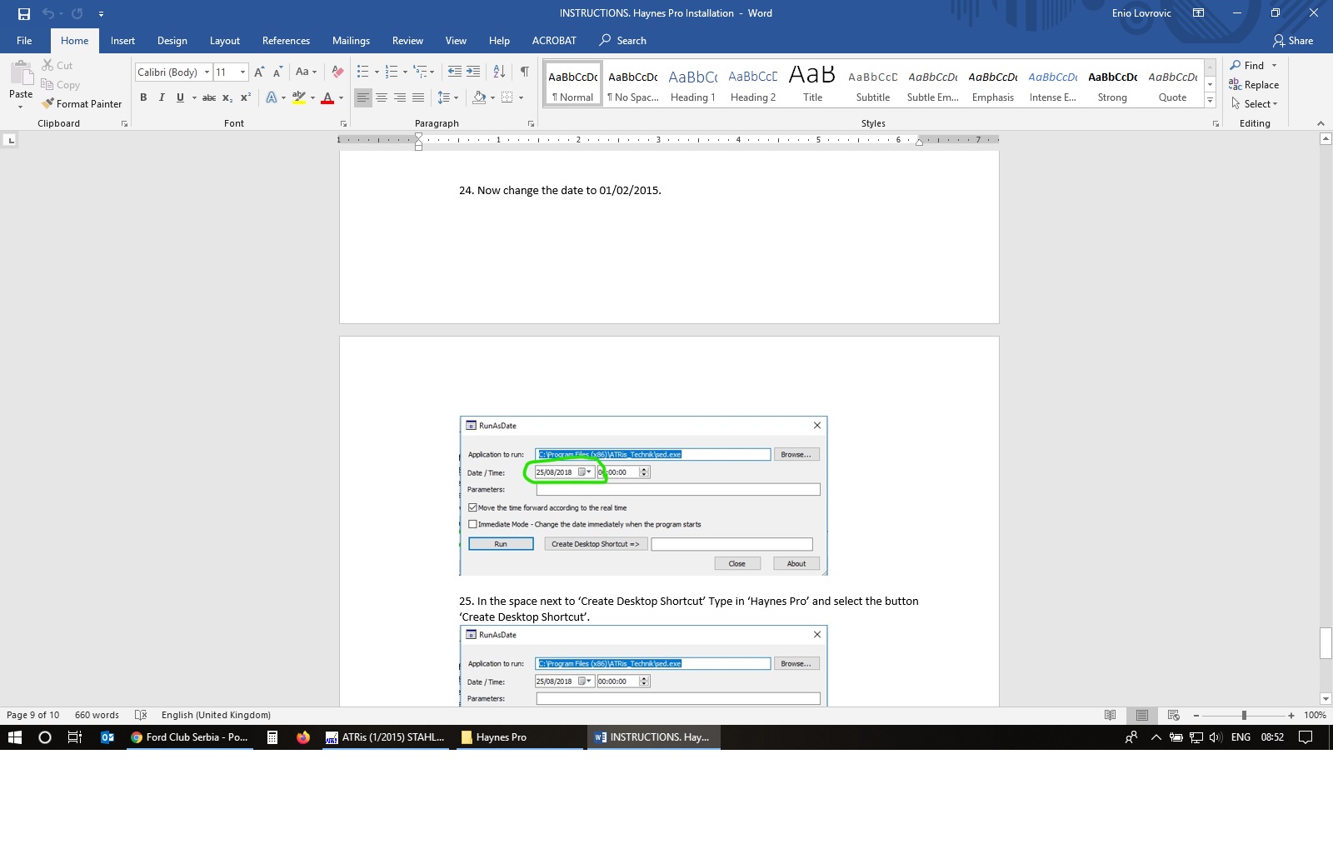Open the References tab

286,41
